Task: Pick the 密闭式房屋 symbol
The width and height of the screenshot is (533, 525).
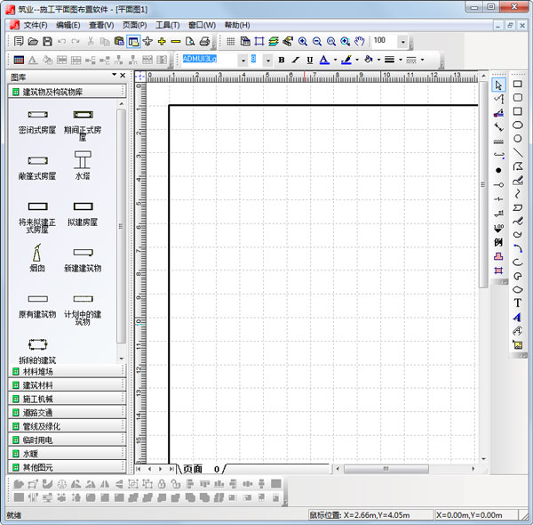Action: click(37, 122)
